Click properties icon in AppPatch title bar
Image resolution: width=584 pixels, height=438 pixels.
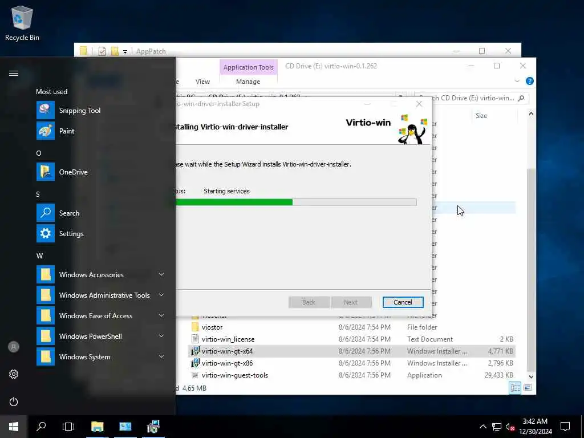pos(102,51)
